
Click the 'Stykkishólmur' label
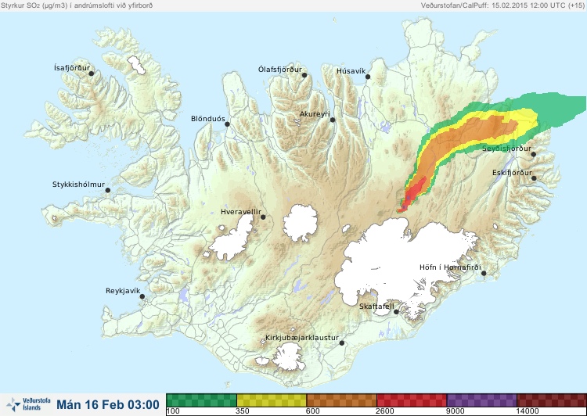point(78,185)
